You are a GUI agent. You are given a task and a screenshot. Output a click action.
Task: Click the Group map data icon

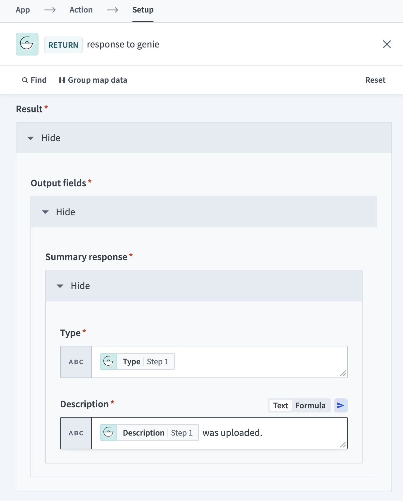[62, 80]
